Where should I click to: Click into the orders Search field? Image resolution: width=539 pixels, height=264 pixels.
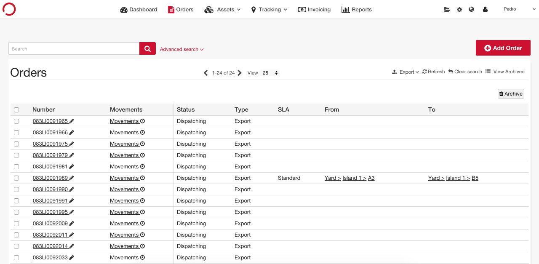74,48
